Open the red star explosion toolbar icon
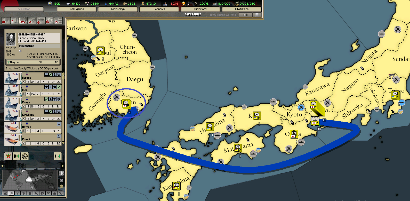This screenshot has height=201, width=410. [x=50, y=21]
